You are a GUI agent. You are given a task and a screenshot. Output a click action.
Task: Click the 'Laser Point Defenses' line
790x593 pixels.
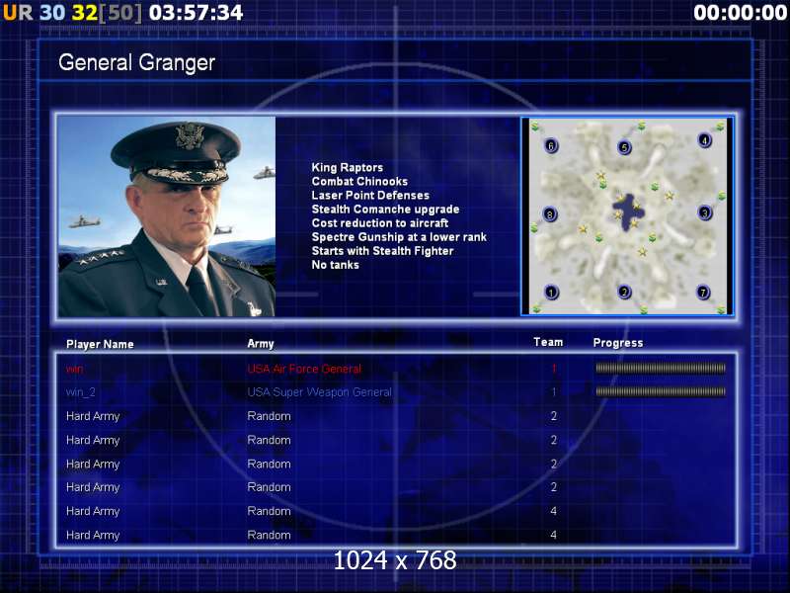pyautogui.click(x=370, y=195)
